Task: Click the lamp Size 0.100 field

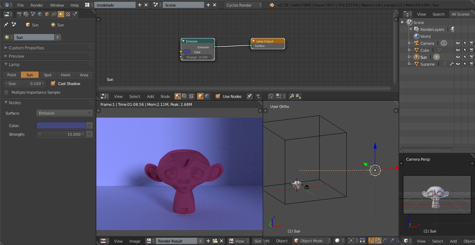Action: click(x=24, y=83)
